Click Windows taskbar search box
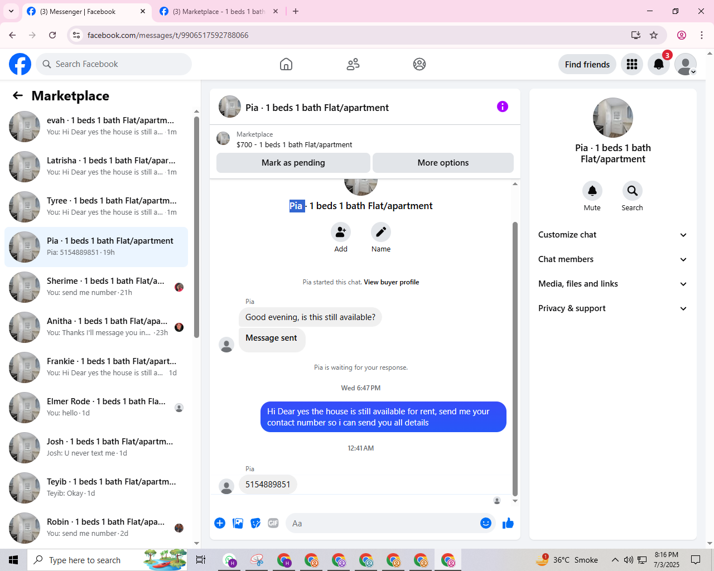 click(108, 560)
